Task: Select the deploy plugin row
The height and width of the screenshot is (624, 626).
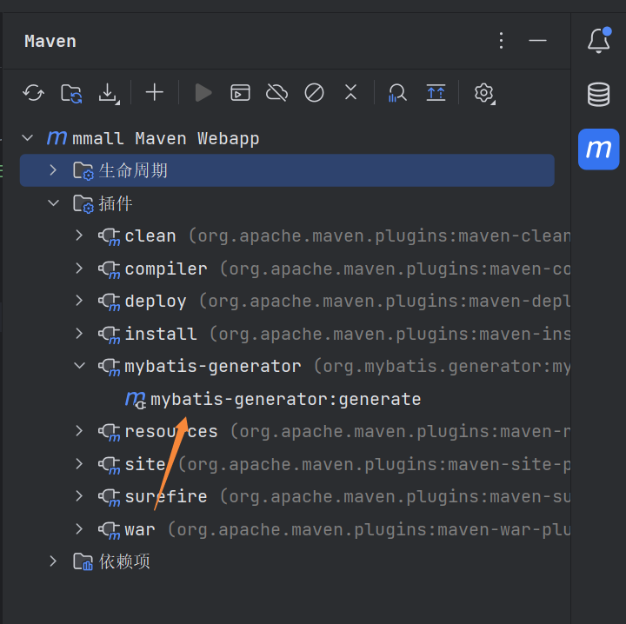Action: [x=287, y=301]
